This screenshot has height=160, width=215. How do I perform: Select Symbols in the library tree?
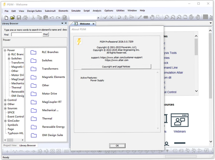(13, 125)
